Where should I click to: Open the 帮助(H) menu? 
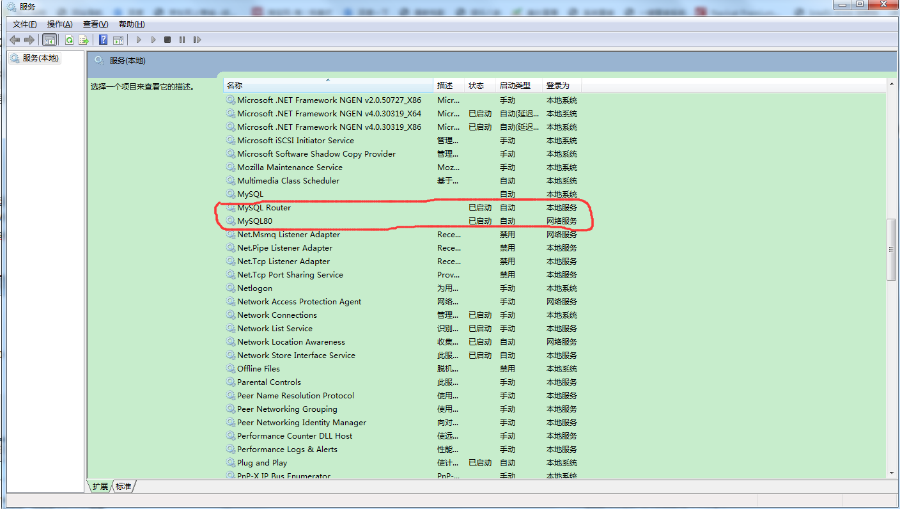click(x=132, y=24)
